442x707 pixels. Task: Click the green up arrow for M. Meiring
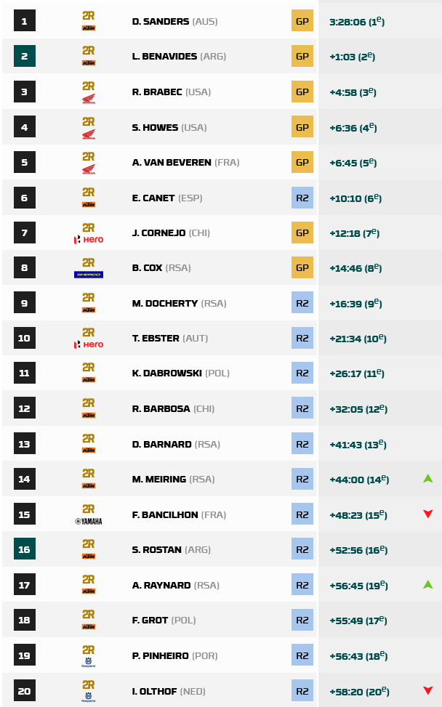point(428,479)
